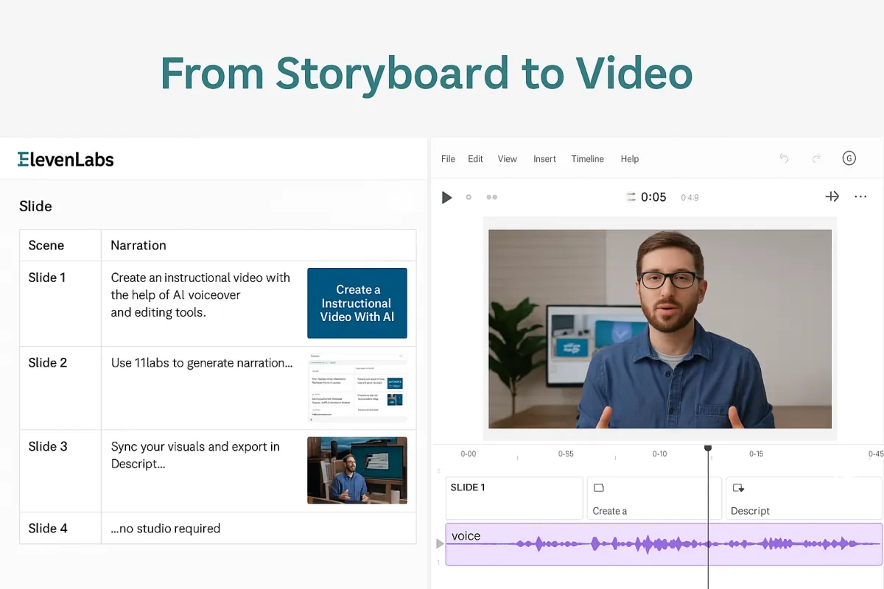Click the voice track play triangle
The image size is (884, 589).
[x=441, y=543]
